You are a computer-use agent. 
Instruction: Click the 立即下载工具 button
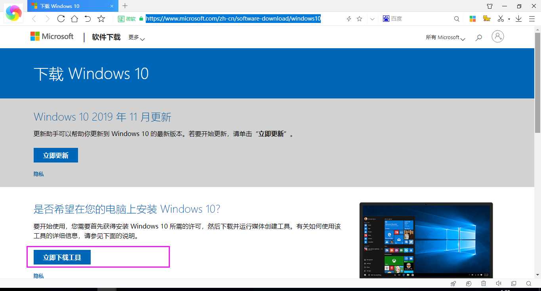(62, 257)
